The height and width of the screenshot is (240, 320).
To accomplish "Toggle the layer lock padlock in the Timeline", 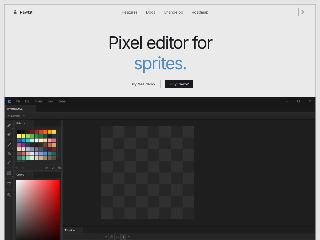I will pos(112,237).
